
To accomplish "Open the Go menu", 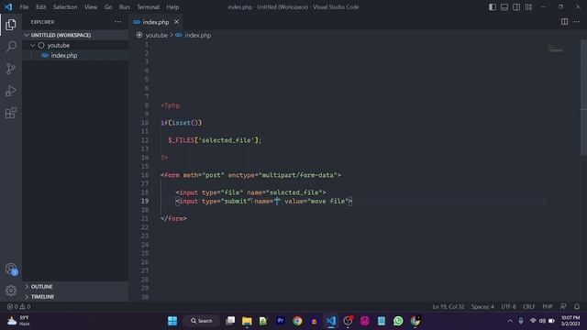I will 108,7.
